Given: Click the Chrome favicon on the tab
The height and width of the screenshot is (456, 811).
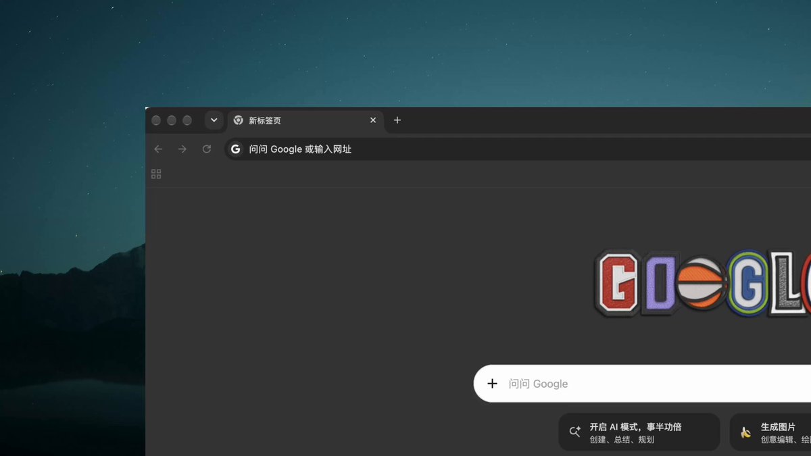Looking at the screenshot, I should tap(239, 120).
